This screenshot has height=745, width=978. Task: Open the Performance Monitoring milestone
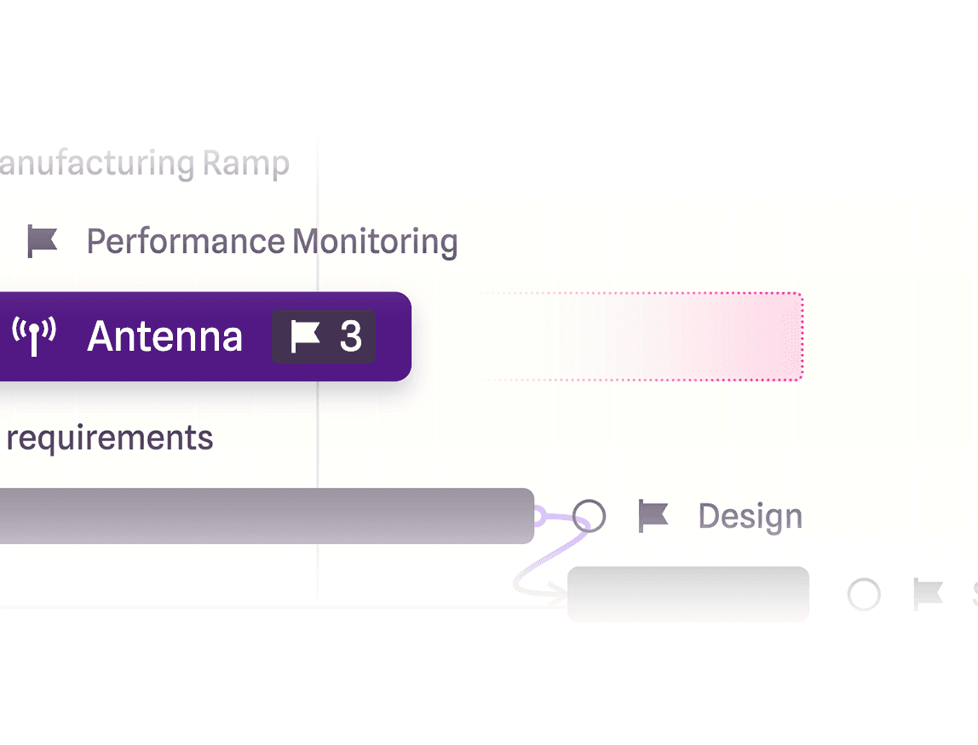[x=272, y=242]
